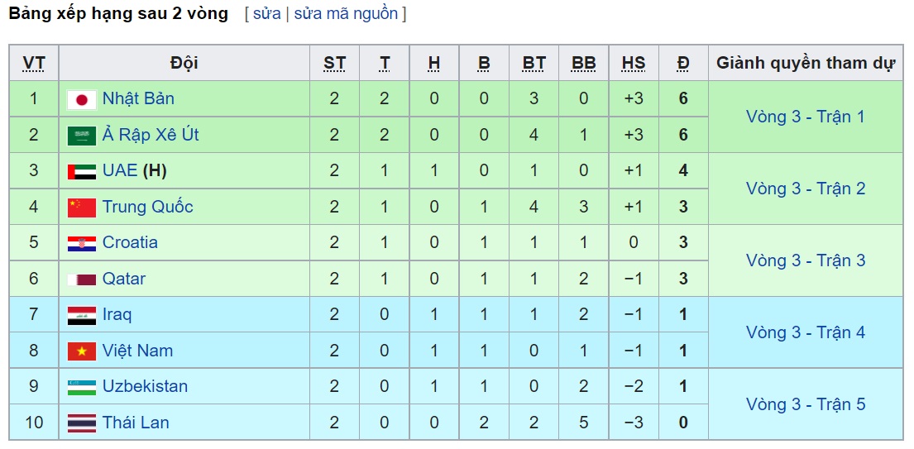The width and height of the screenshot is (914, 449).
Task: Click the Saudi Arabia flag icon
Action: [82, 136]
